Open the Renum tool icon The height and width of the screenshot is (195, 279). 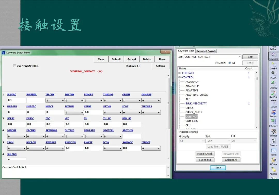[273, 104]
